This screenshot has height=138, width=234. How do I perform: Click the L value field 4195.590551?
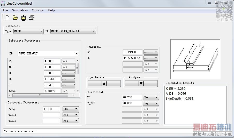[x=133, y=58]
